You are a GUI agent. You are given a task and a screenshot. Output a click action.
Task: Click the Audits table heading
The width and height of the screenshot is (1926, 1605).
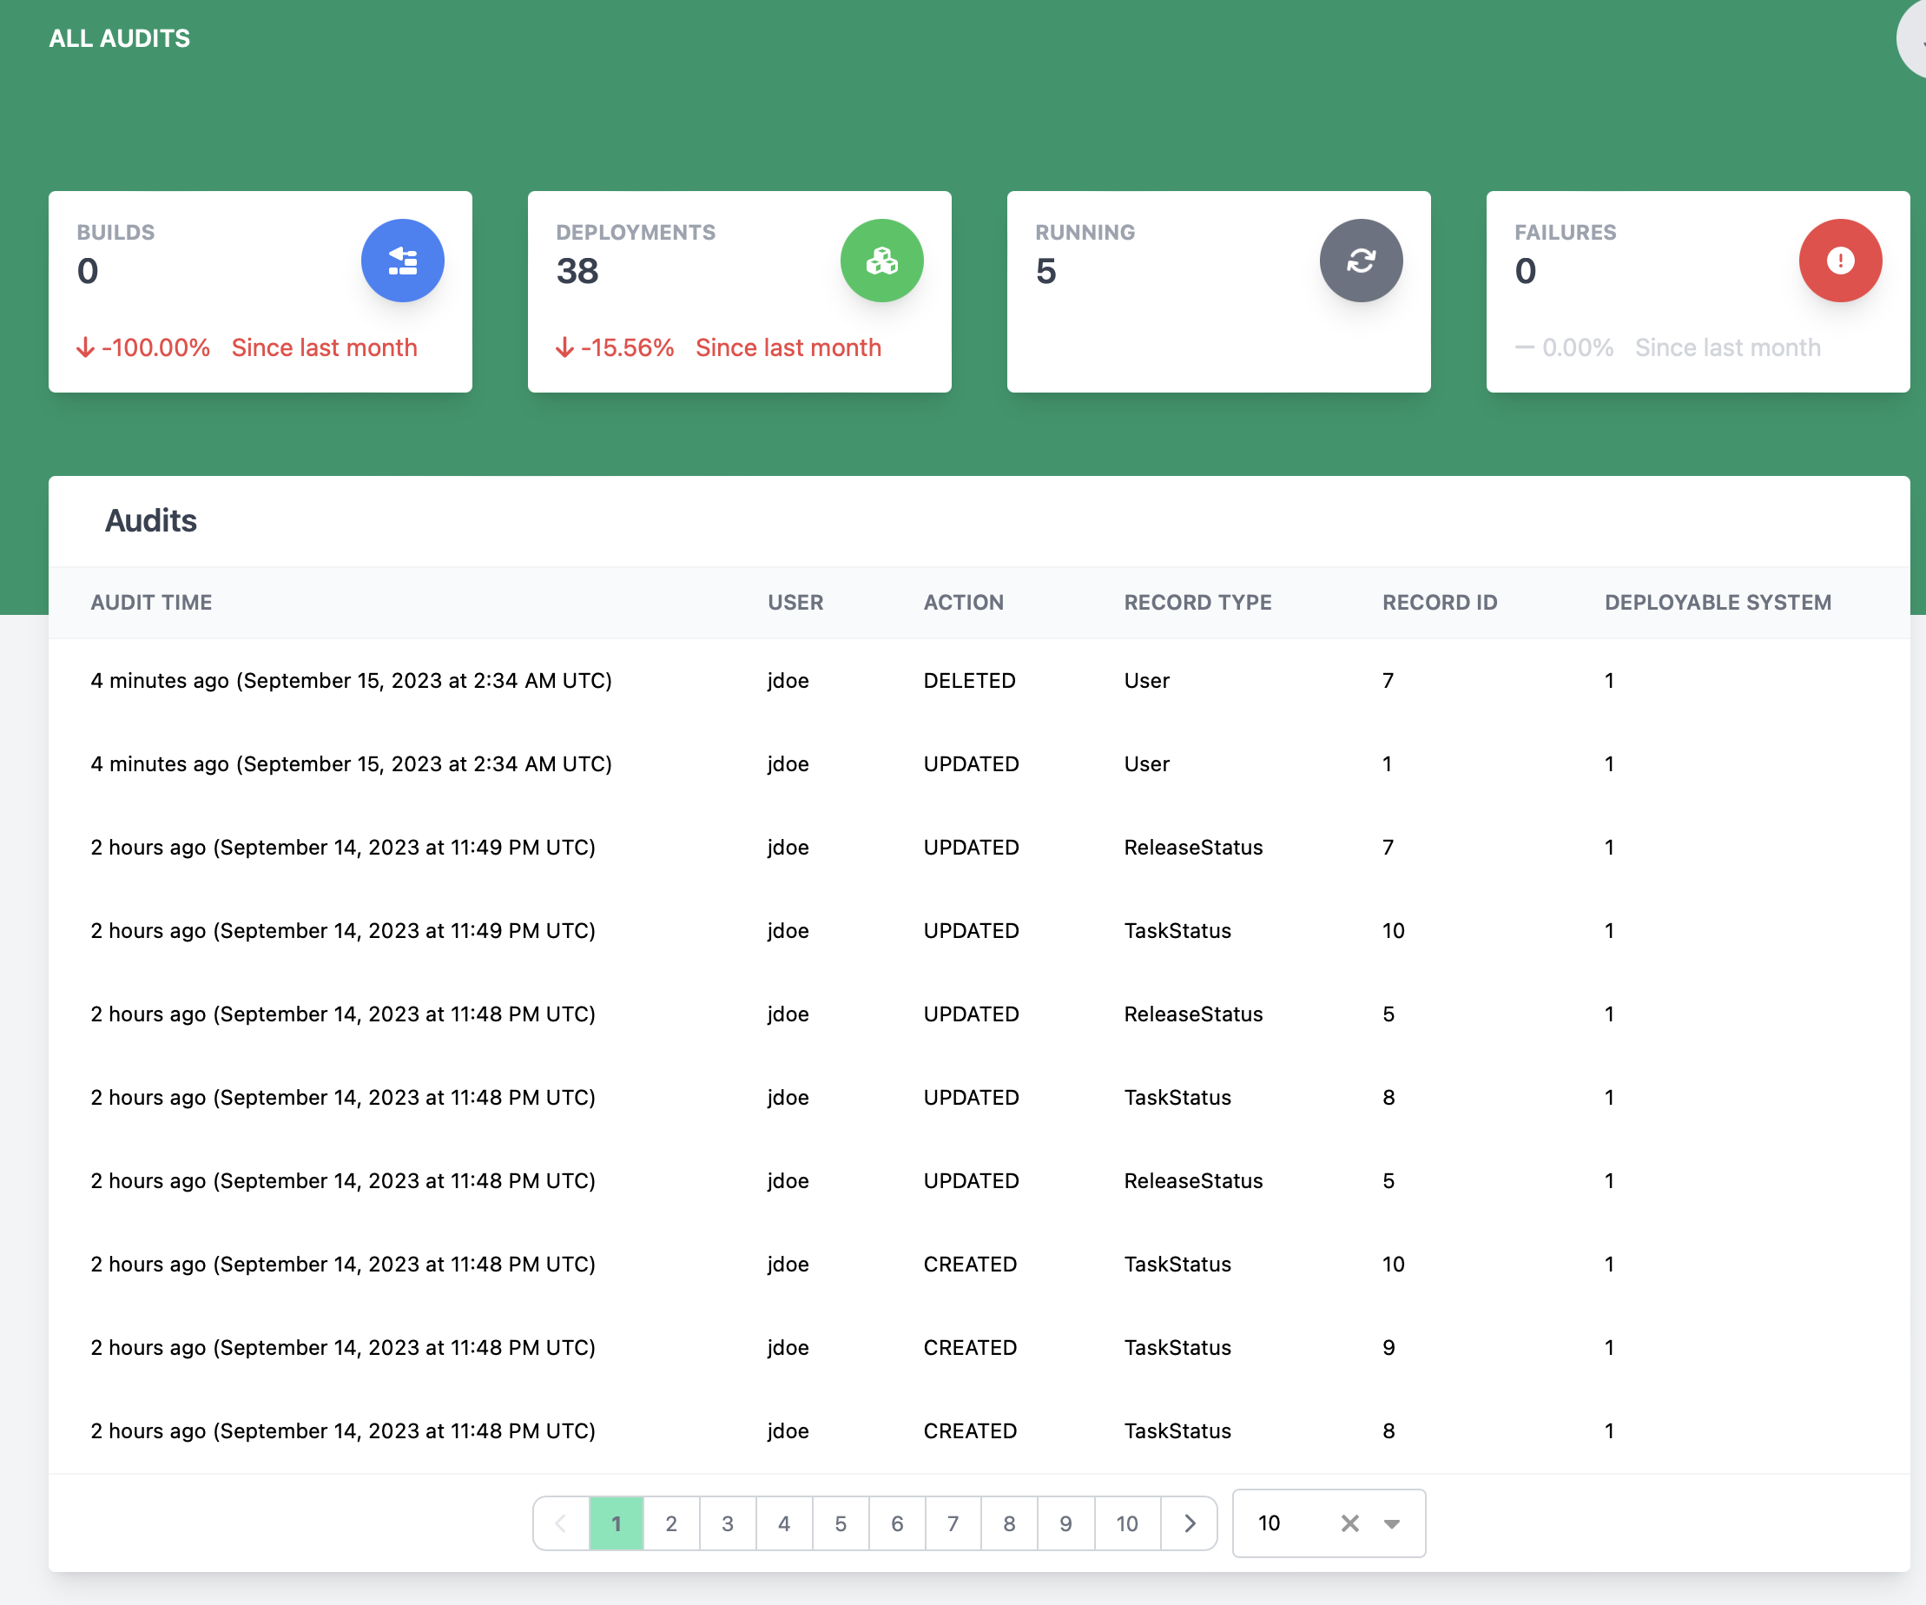pos(150,520)
